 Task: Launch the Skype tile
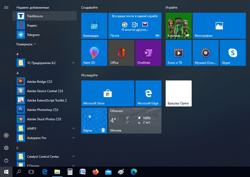point(233,53)
